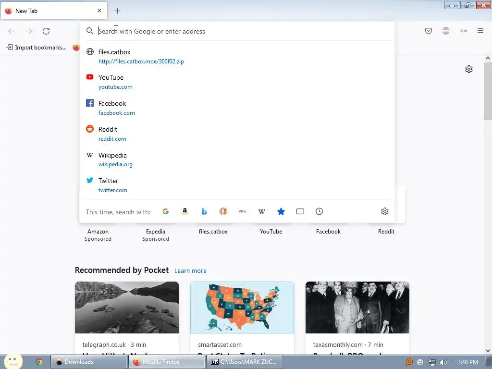
Task: Launch Chrome from the taskbar
Action: point(39,362)
